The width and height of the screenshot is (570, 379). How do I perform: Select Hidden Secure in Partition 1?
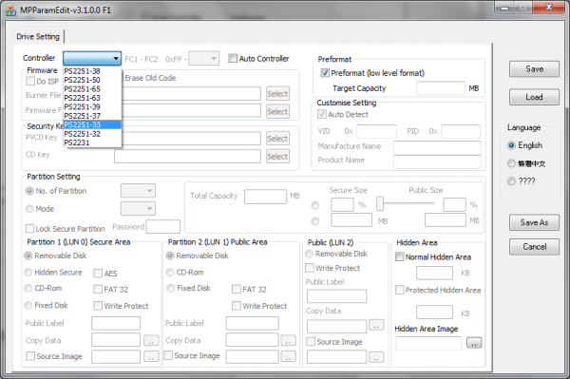(28, 273)
